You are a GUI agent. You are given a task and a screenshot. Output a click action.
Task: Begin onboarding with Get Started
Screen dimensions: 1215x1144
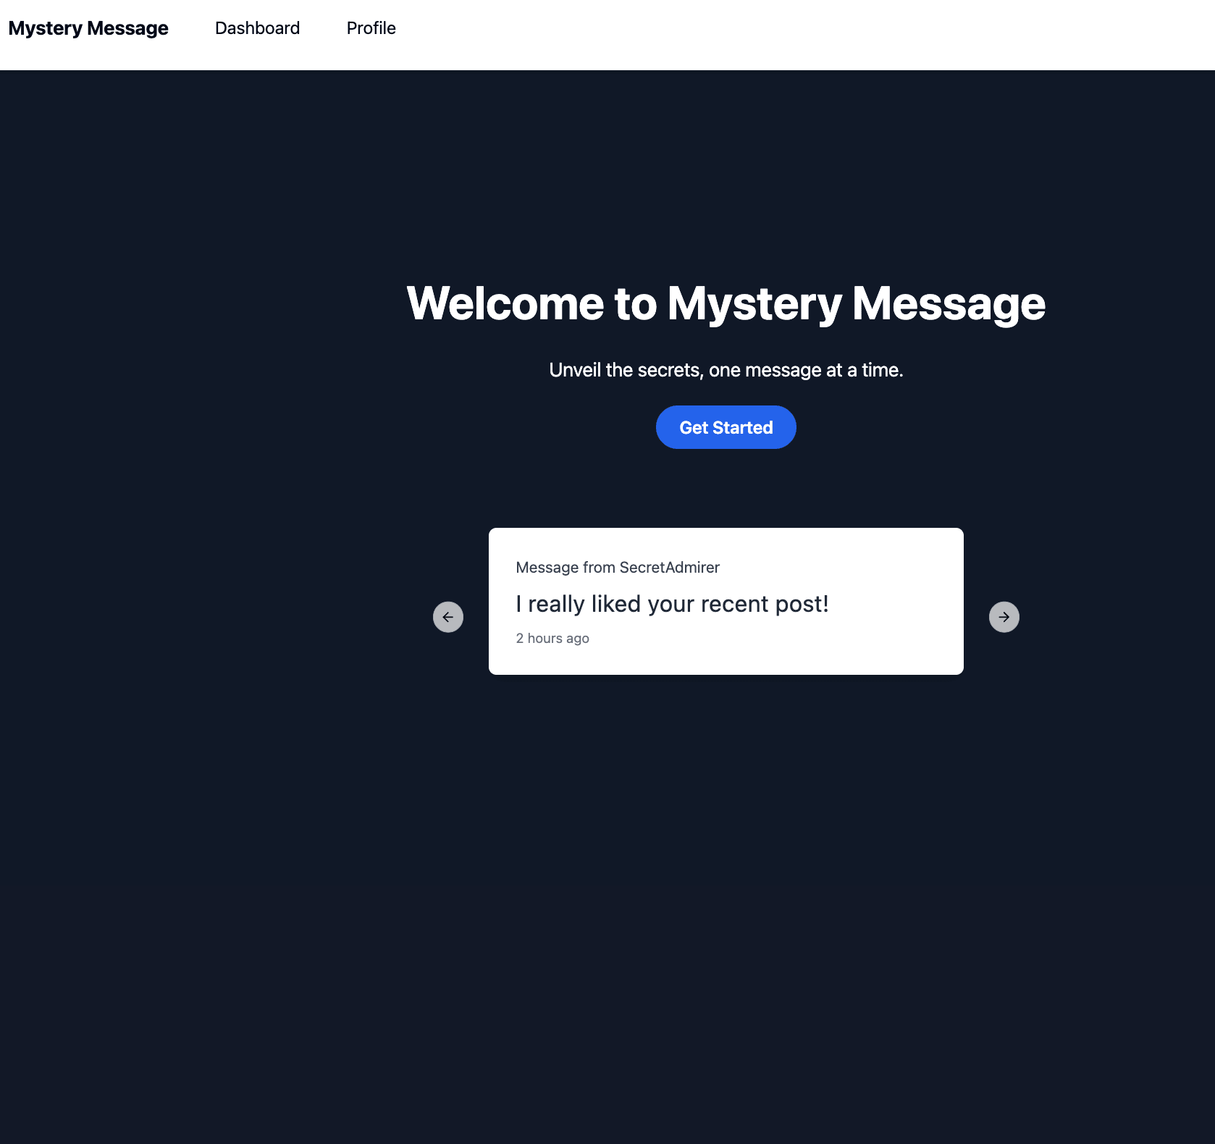[726, 427]
